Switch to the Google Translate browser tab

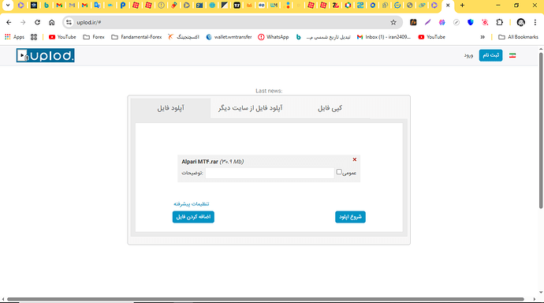click(x=97, y=6)
